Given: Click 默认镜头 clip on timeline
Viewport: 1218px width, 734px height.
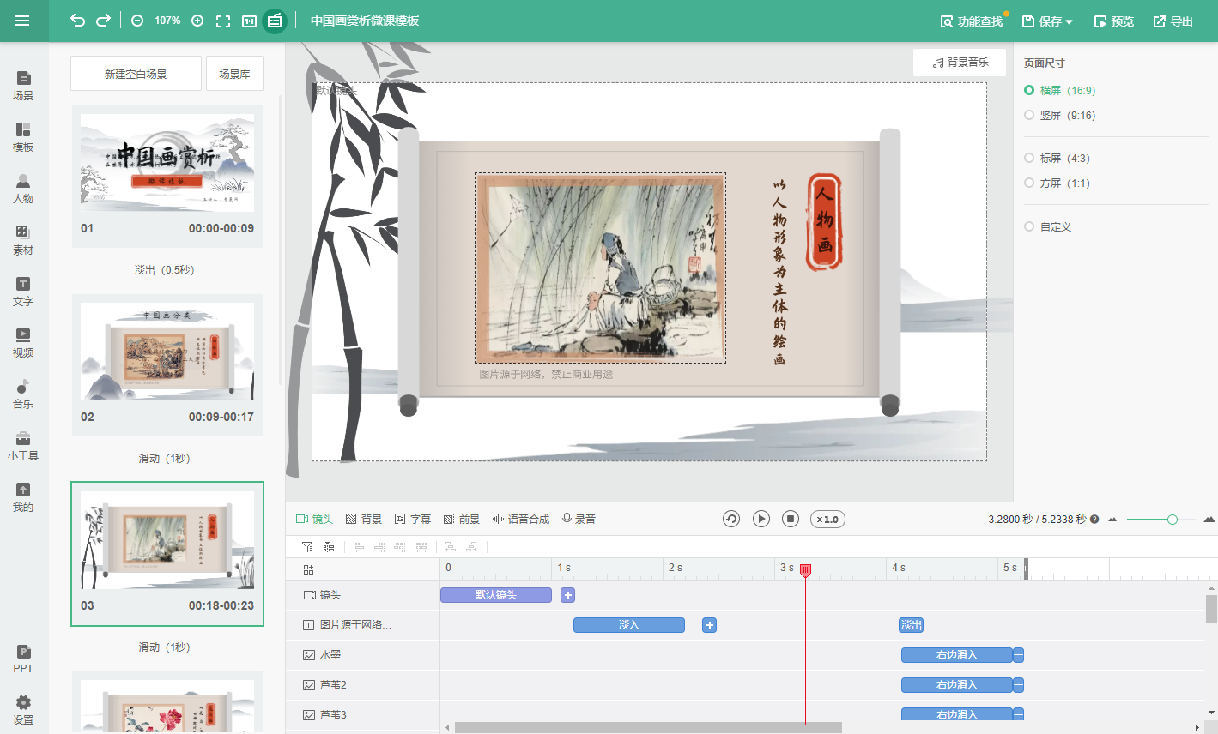Looking at the screenshot, I should pyautogui.click(x=496, y=595).
